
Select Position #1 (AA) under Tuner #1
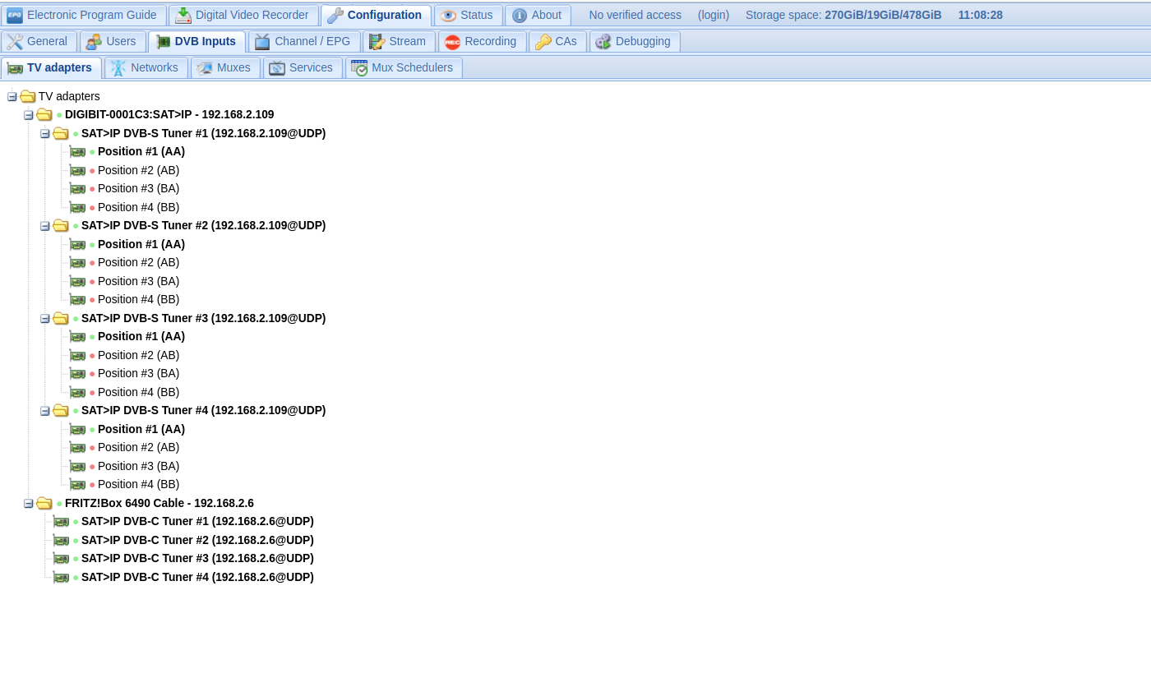pos(141,151)
